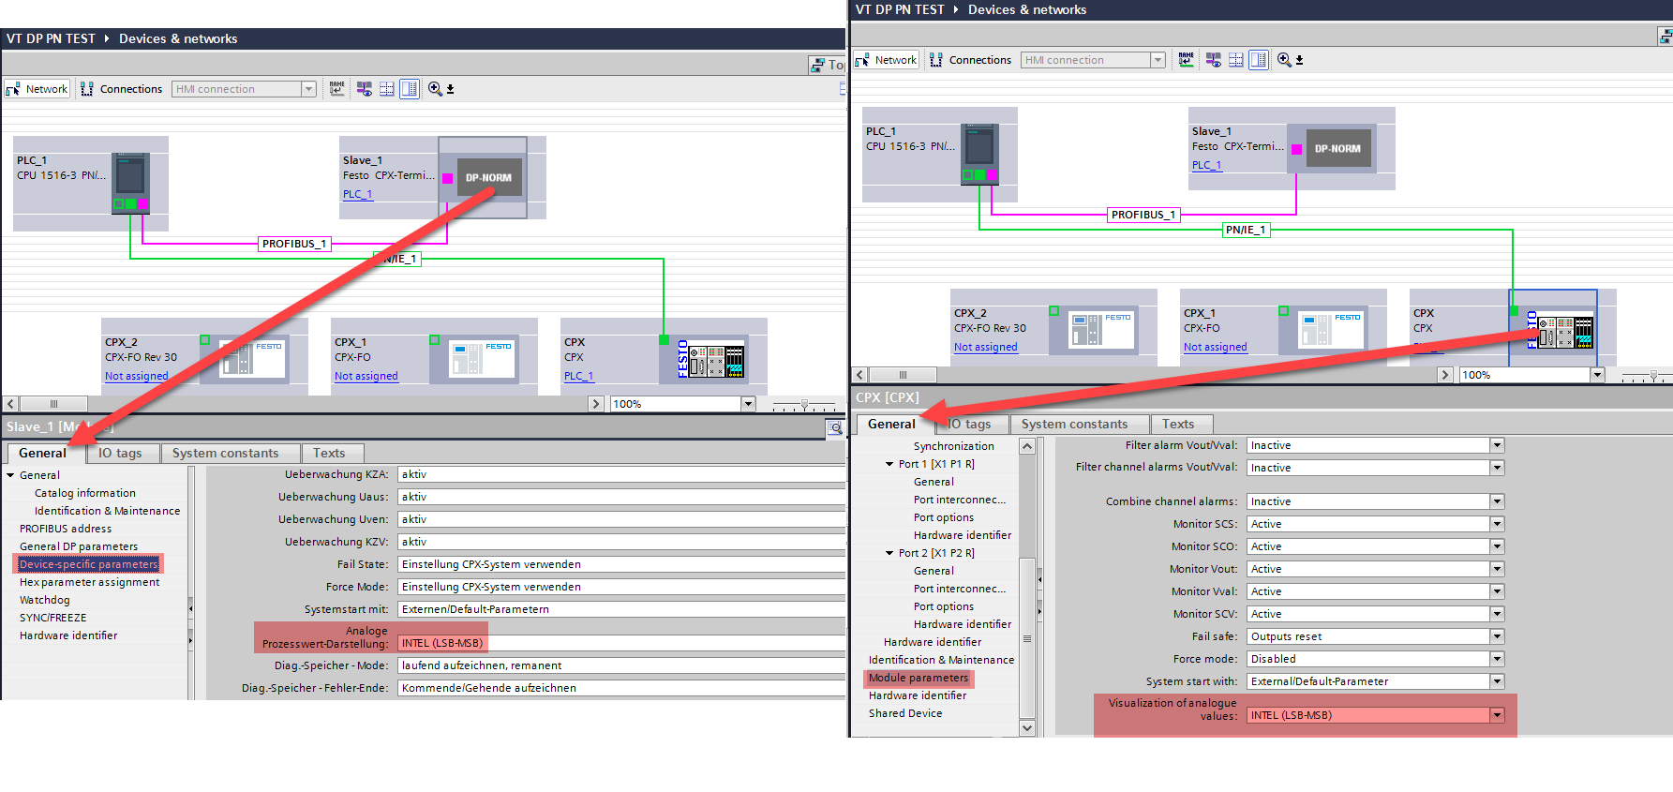The width and height of the screenshot is (1673, 792).
Task: Select the PLC_1 CPU device icon in right window
Action: coord(979,153)
